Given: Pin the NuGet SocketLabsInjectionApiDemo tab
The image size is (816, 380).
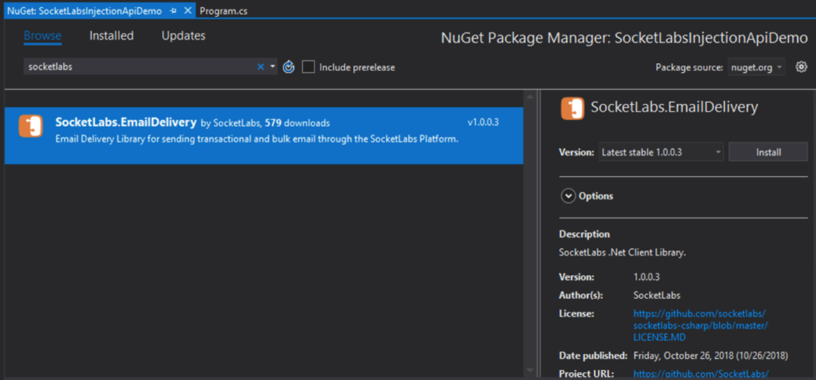Looking at the screenshot, I should point(173,11).
